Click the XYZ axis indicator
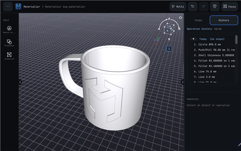Image resolution: width=241 pixels, height=151 pixels. [157, 41]
